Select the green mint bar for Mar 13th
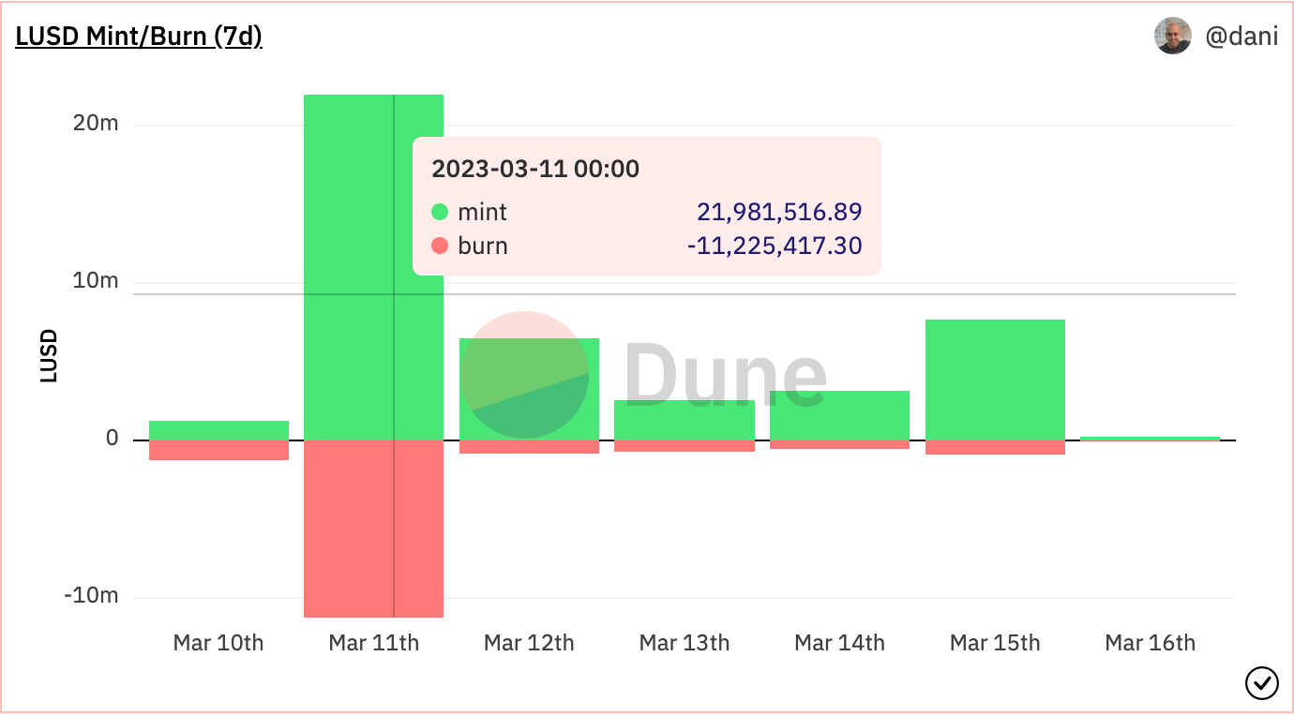 tap(685, 420)
